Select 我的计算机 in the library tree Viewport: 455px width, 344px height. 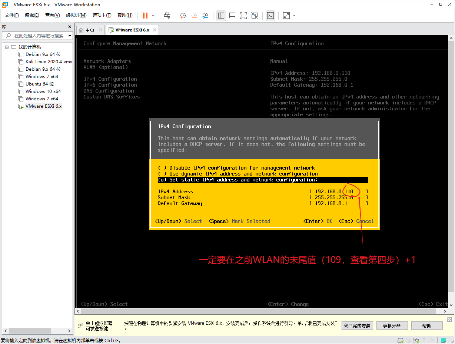pos(30,47)
